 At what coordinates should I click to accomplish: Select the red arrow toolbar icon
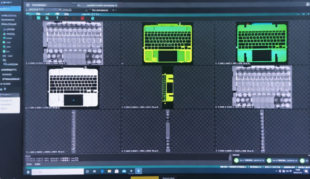(x=65, y=18)
